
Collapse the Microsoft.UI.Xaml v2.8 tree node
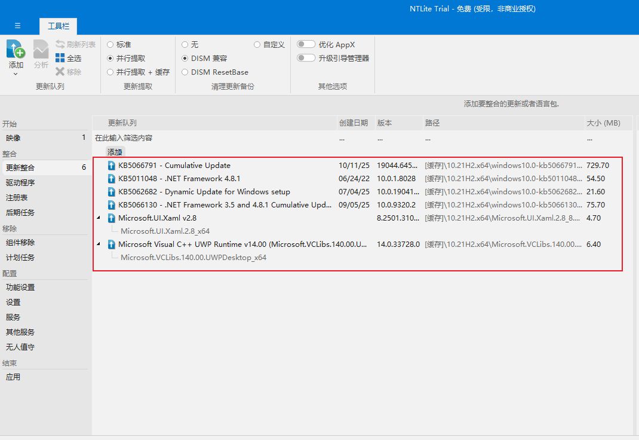coord(99,218)
